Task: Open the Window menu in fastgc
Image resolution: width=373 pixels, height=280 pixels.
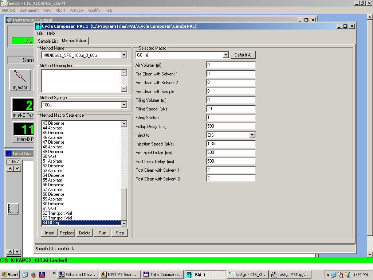Action: pyautogui.click(x=76, y=10)
